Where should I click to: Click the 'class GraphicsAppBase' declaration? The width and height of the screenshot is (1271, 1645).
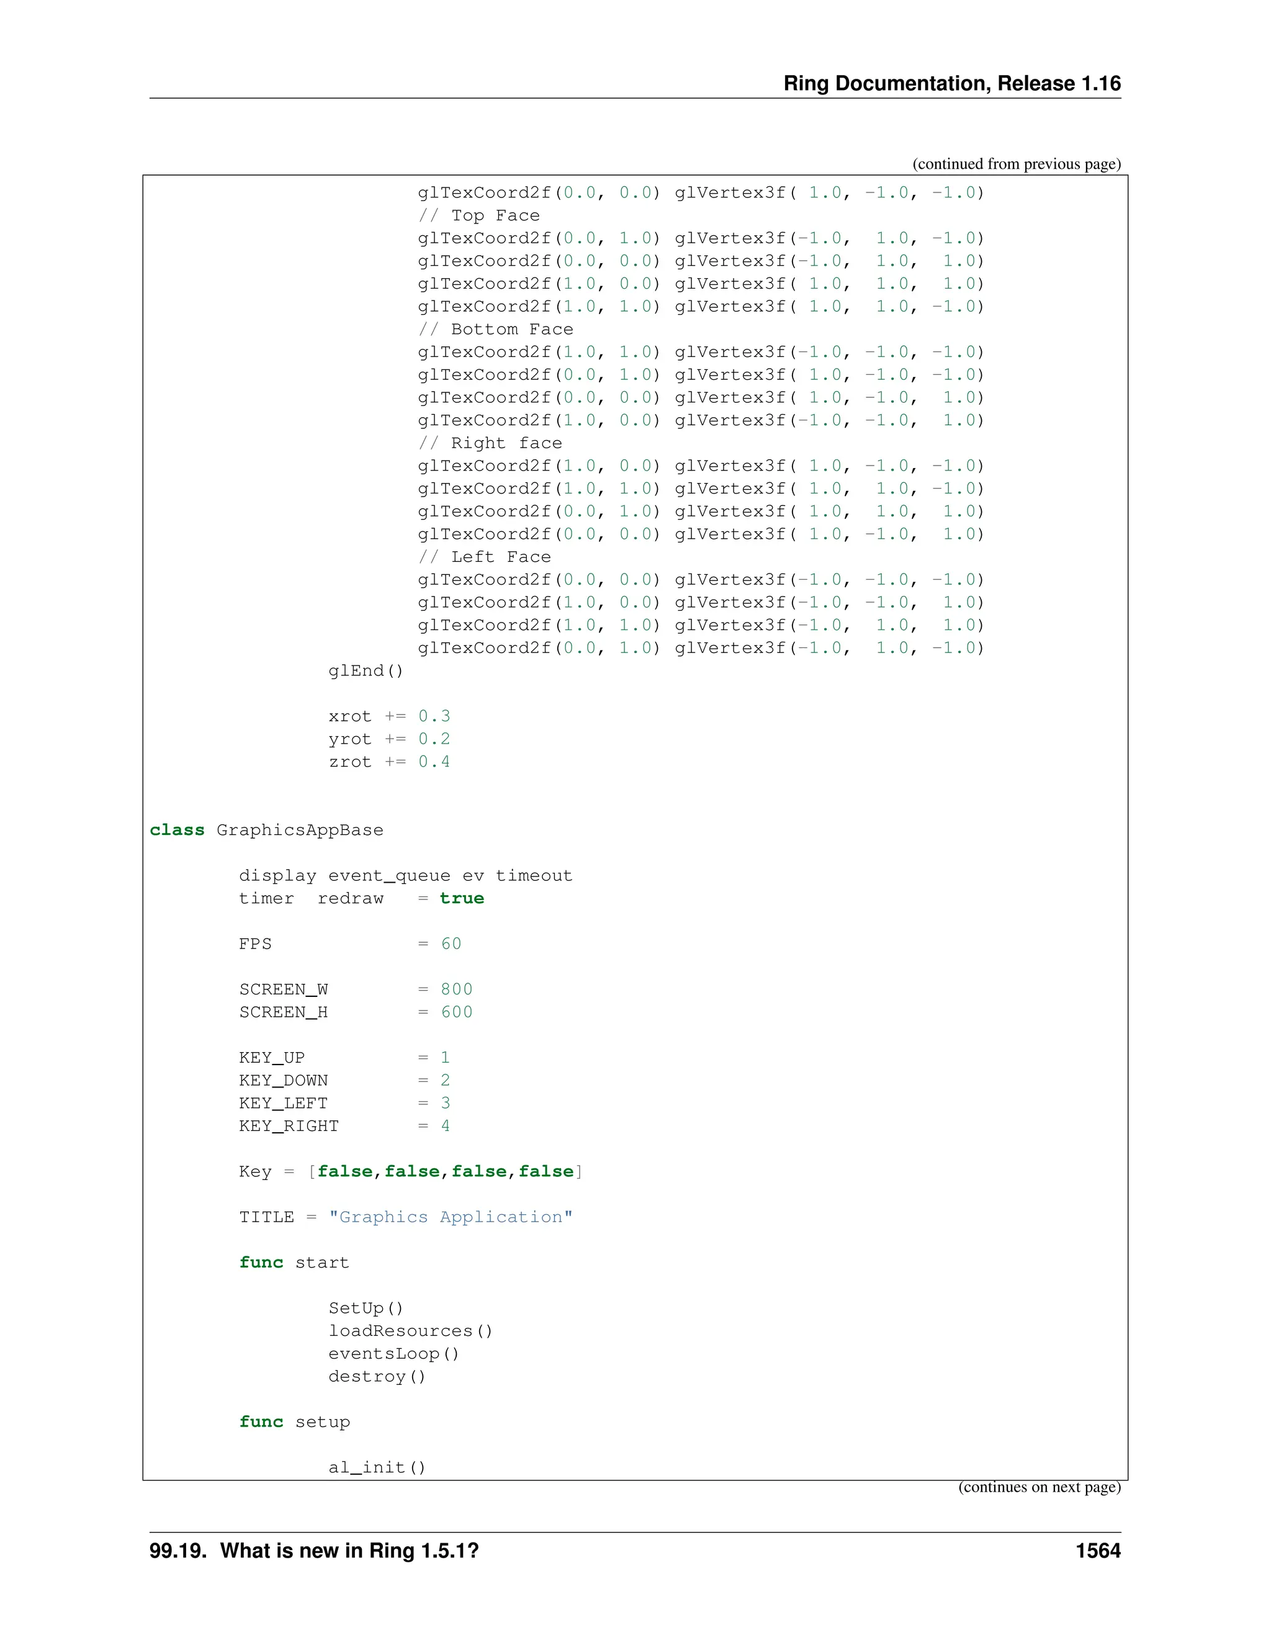pyautogui.click(x=266, y=830)
